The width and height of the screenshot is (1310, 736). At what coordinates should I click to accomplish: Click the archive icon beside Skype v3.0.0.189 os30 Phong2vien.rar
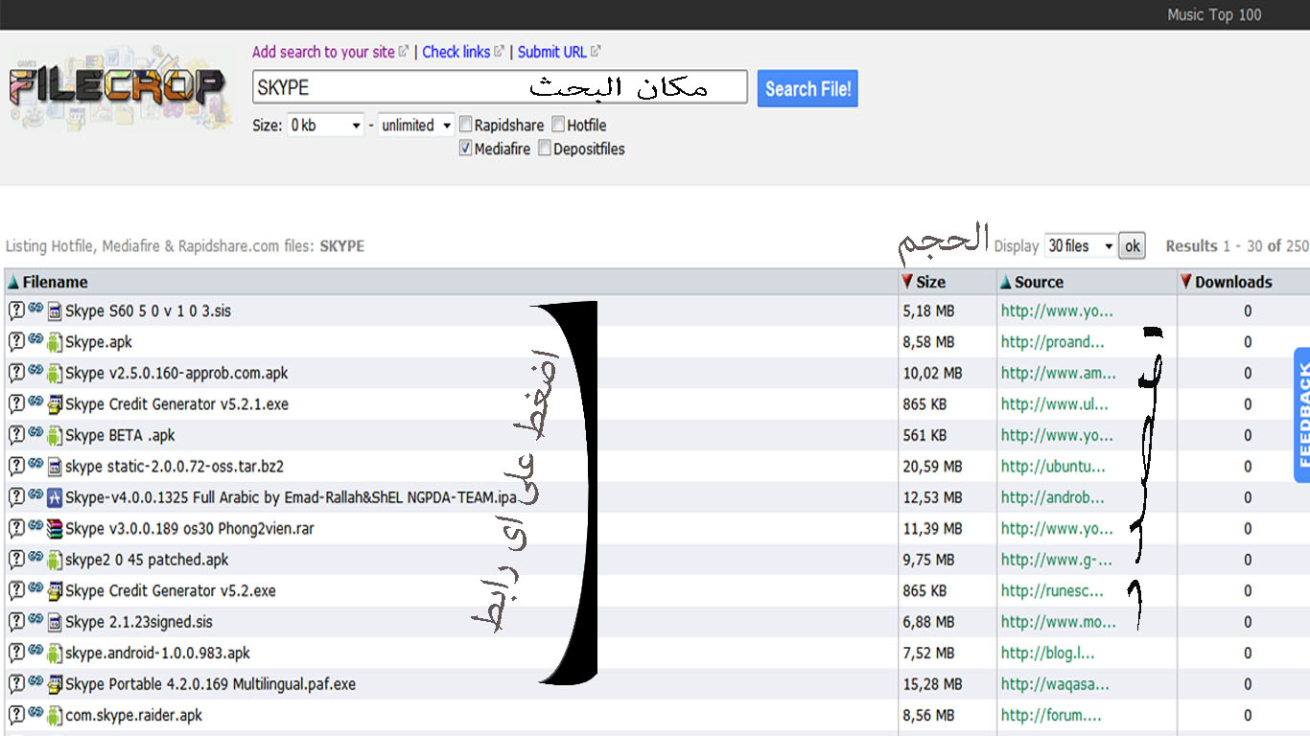click(55, 528)
